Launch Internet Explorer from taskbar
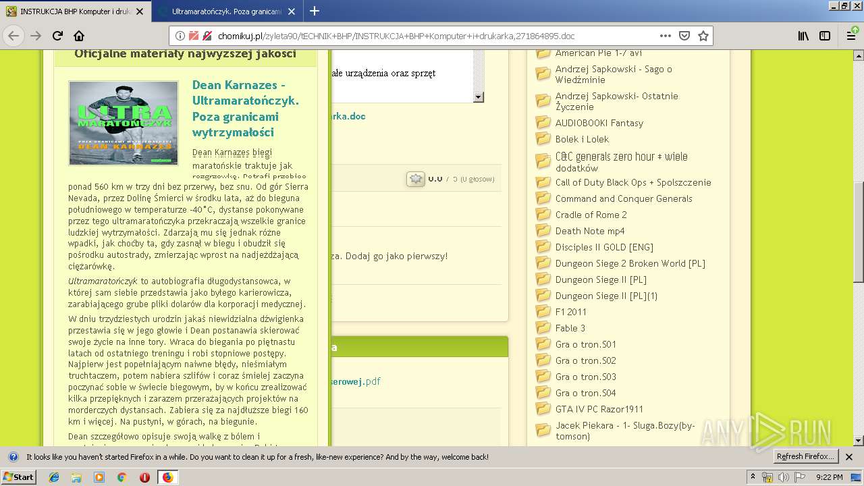Screen dimensions: 864x486 [54, 477]
